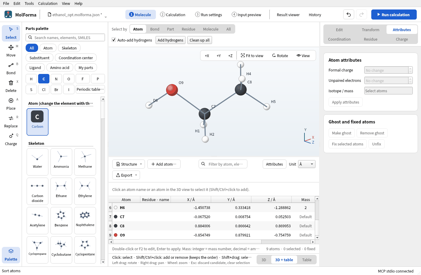Pick the Move tool
The height and width of the screenshot is (275, 421).
11,51
